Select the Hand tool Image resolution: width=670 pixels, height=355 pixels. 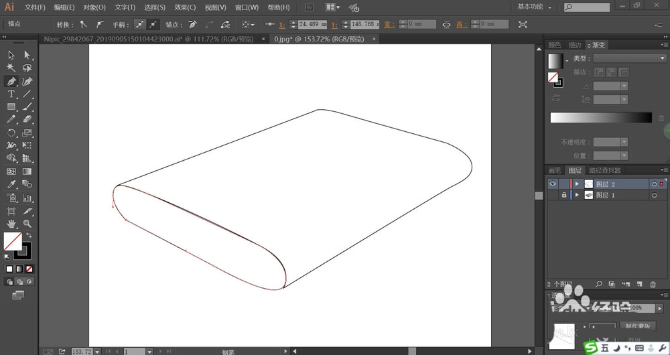click(x=11, y=224)
